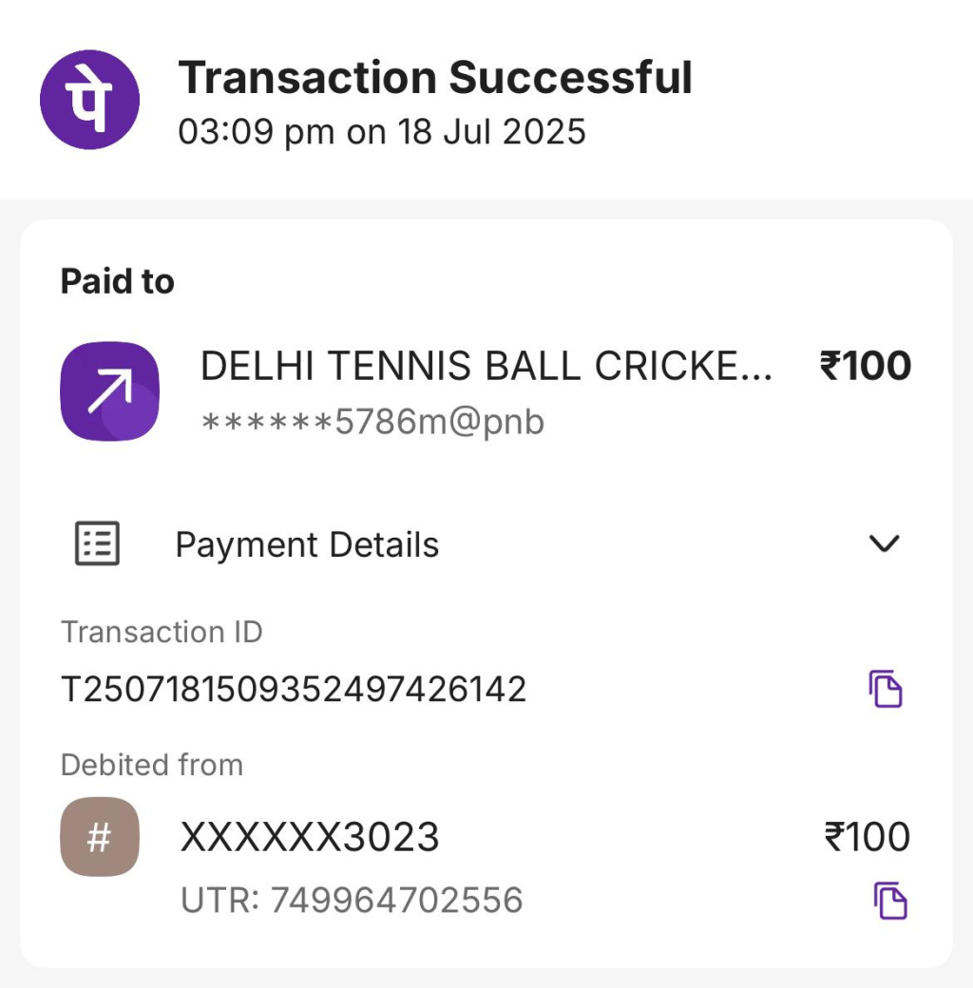Viewport: 973px width, 988px height.
Task: Click the Paid to section label
Action: 118,281
